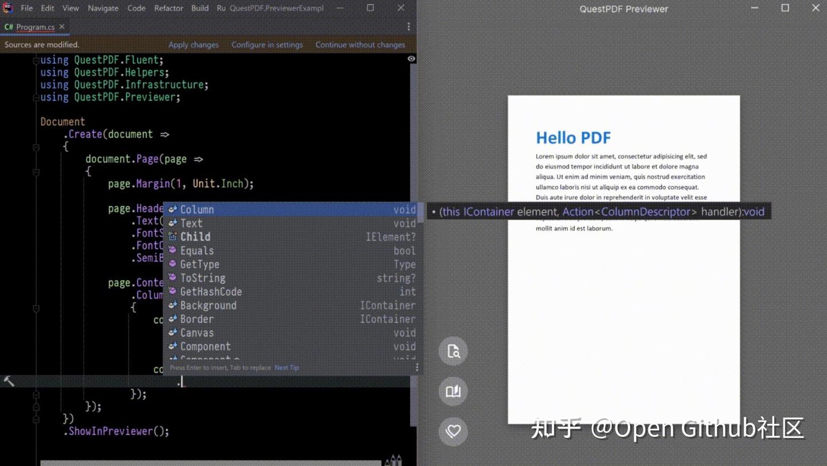Minimize the QuestPDF Previewer window
The height and width of the screenshot is (466, 827).
pos(756,8)
